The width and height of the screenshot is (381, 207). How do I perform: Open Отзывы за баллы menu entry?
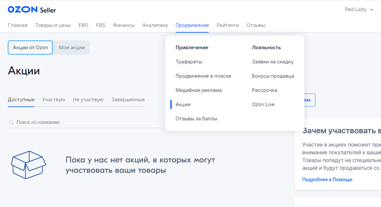tap(196, 119)
